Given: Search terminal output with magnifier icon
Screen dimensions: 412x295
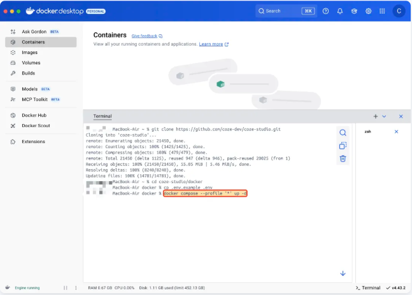Looking at the screenshot, I should click(343, 133).
